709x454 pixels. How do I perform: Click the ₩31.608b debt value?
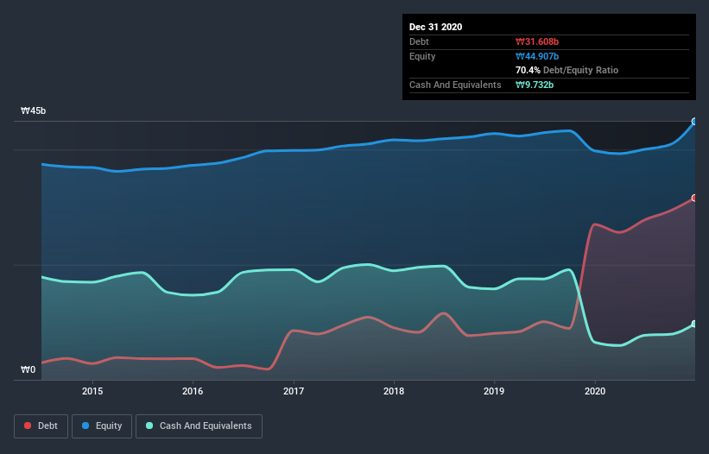(537, 41)
